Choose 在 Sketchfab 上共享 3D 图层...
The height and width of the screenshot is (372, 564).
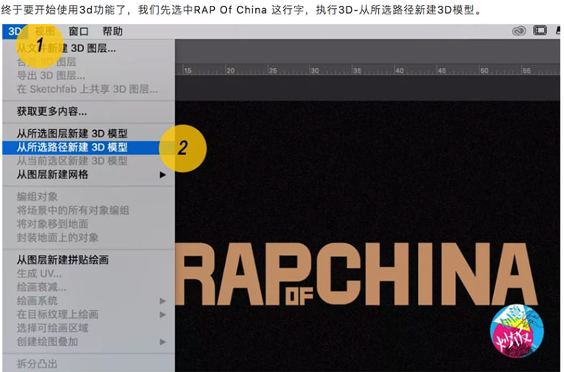[88, 89]
